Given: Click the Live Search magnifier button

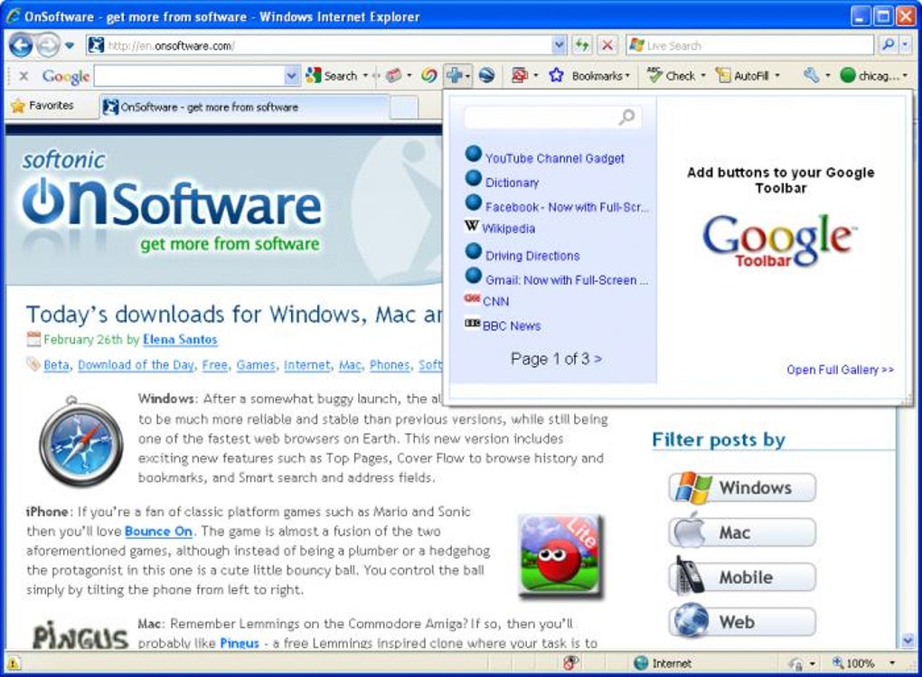Looking at the screenshot, I should [888, 44].
